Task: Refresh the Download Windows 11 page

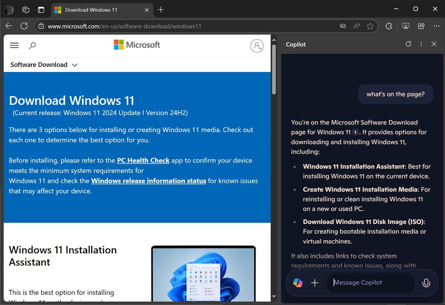Action: pyautogui.click(x=24, y=26)
